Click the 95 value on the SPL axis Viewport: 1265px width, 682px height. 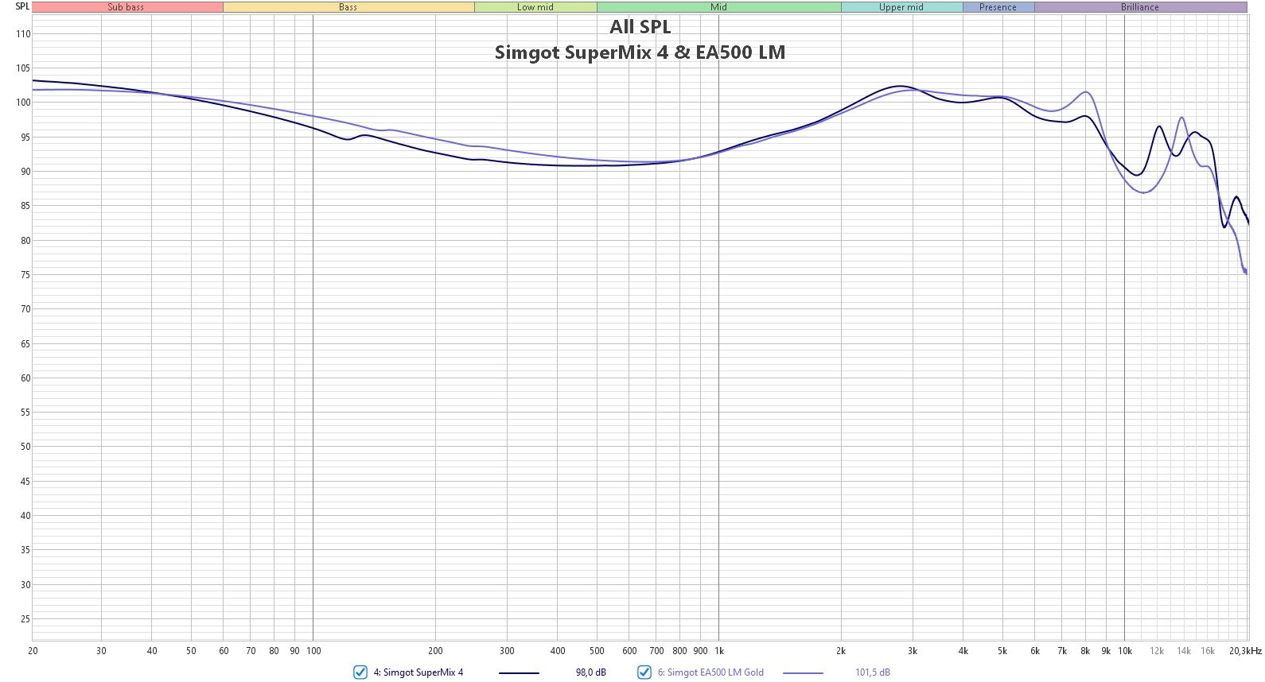(25, 138)
